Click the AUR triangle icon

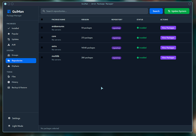(x=9, y=45)
